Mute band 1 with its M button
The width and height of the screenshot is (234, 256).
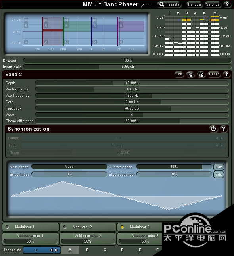coord(26,20)
